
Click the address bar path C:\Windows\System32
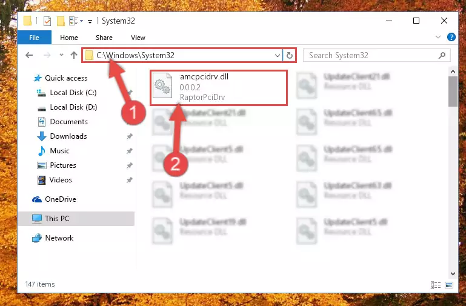[135, 55]
